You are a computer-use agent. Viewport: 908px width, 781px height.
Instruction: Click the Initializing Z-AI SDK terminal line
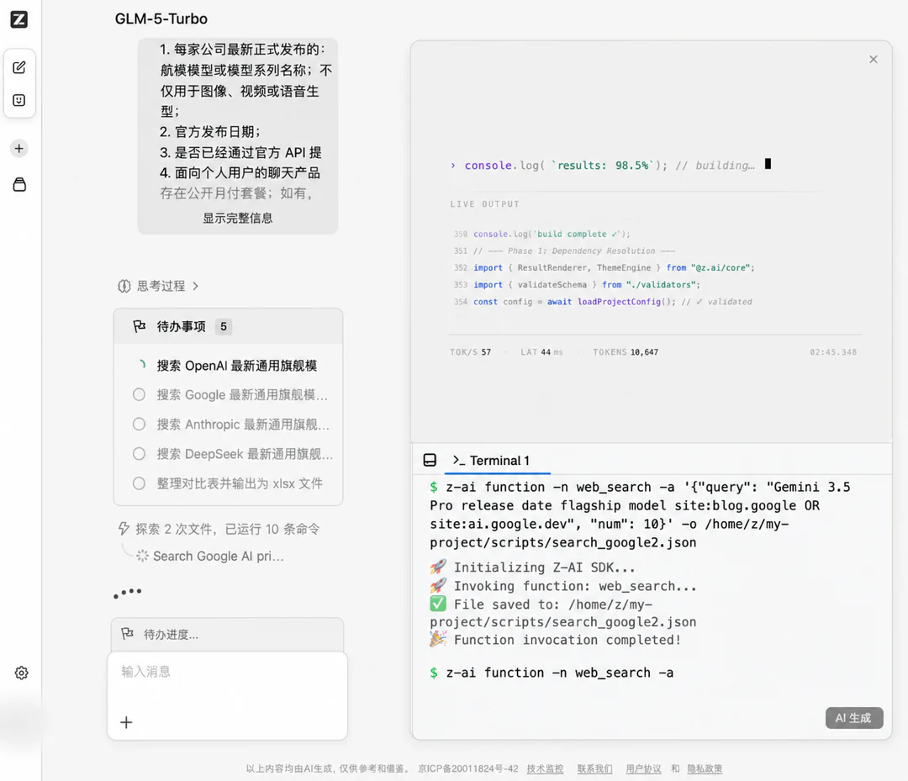533,567
